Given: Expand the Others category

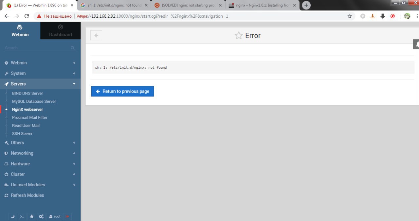Looking at the screenshot, I should [x=40, y=143].
